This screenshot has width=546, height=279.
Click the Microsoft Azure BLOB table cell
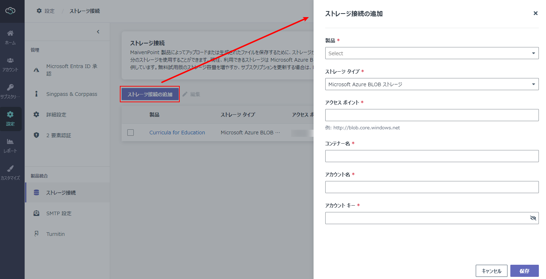click(250, 133)
